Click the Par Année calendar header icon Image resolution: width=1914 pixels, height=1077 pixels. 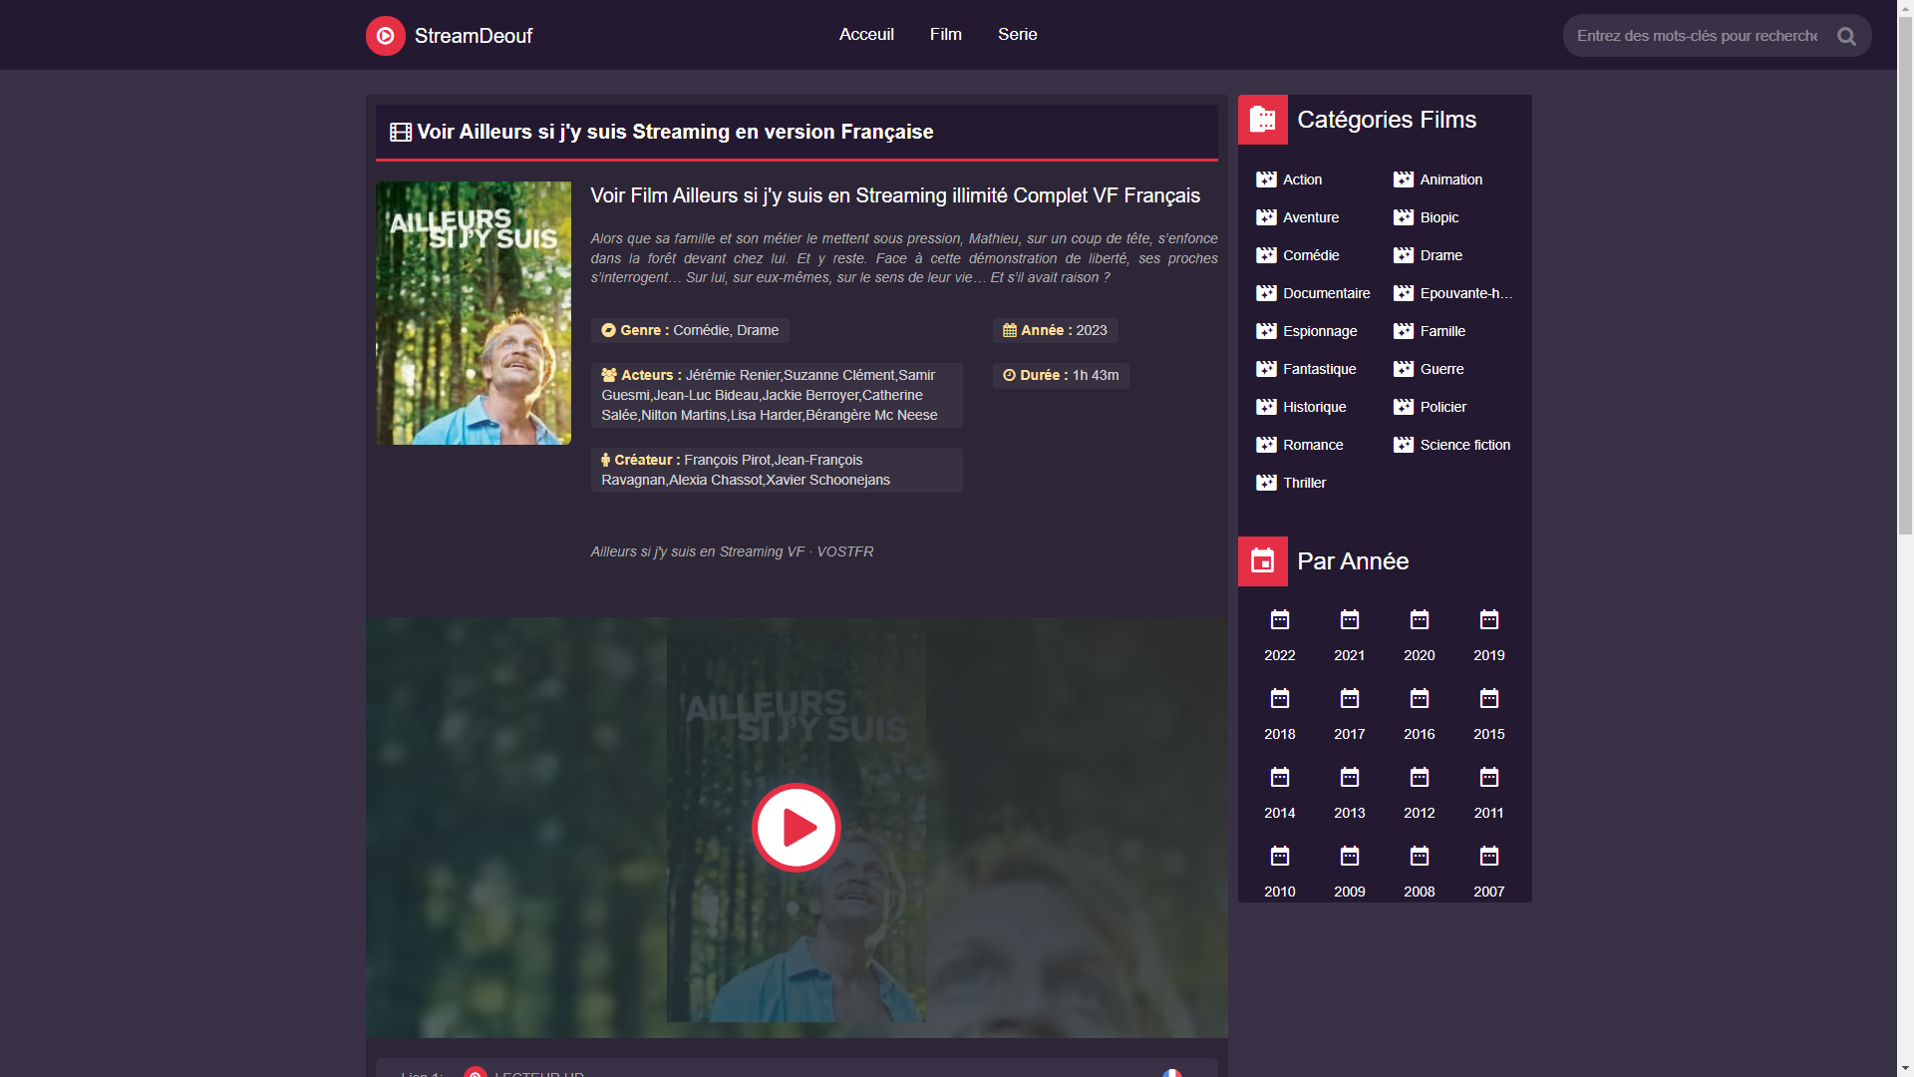(1262, 561)
